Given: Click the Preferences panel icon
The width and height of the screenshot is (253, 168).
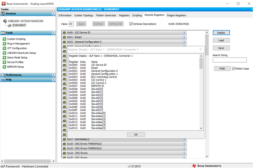Looking at the screenshot, I should click(3, 75).
